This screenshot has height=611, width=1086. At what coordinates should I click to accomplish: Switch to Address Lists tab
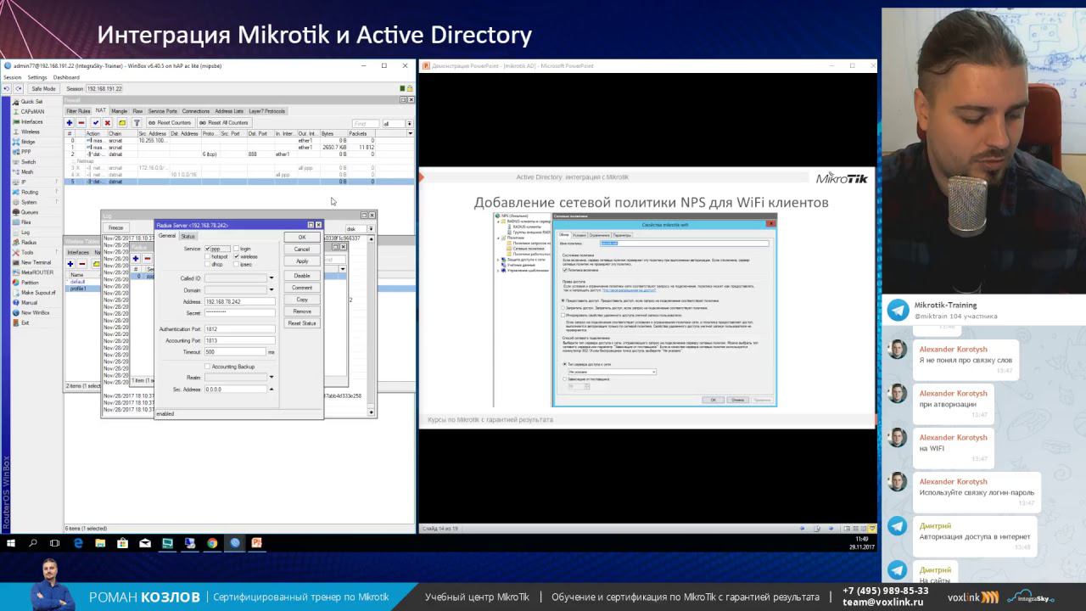(x=229, y=111)
